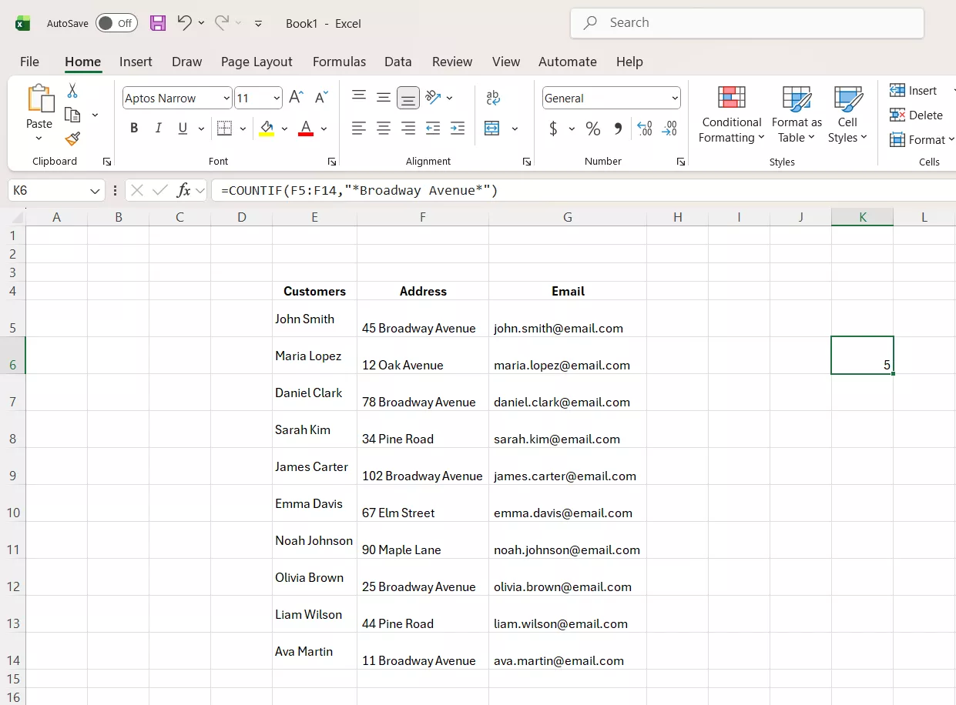The height and width of the screenshot is (705, 956).
Task: Toggle AutoSave off switch to on
Action: click(116, 23)
